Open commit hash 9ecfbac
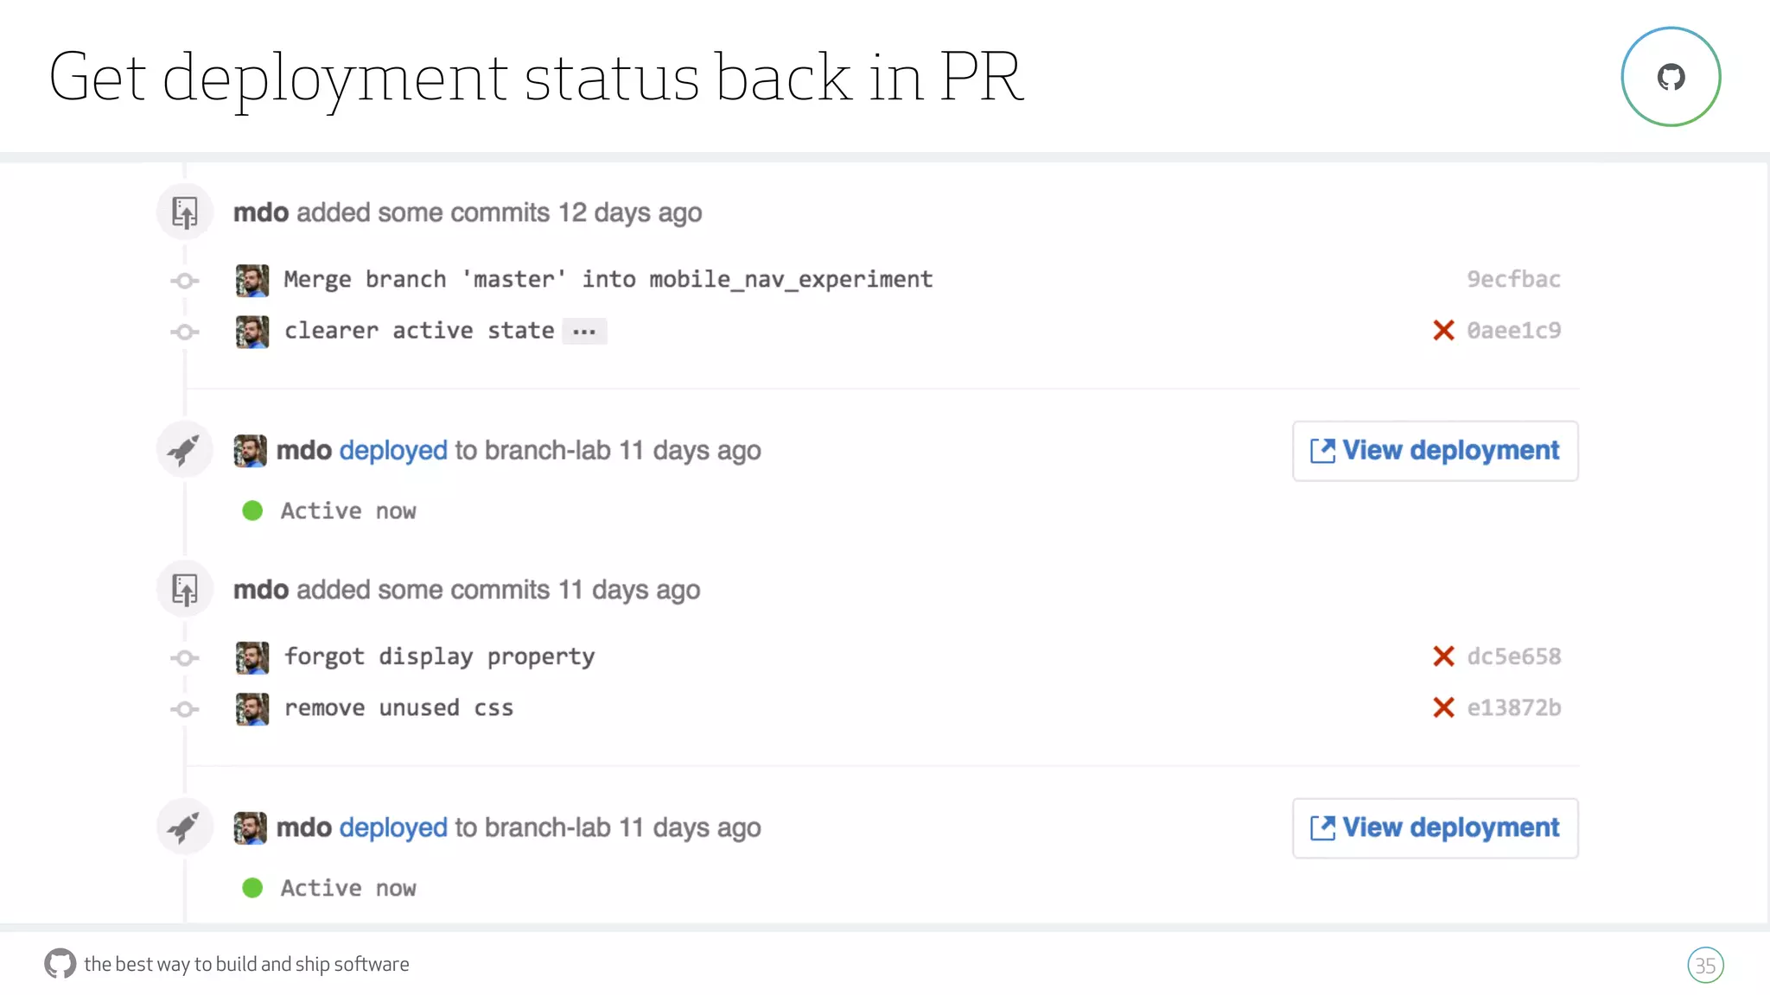The height and width of the screenshot is (995, 1770). [1513, 280]
